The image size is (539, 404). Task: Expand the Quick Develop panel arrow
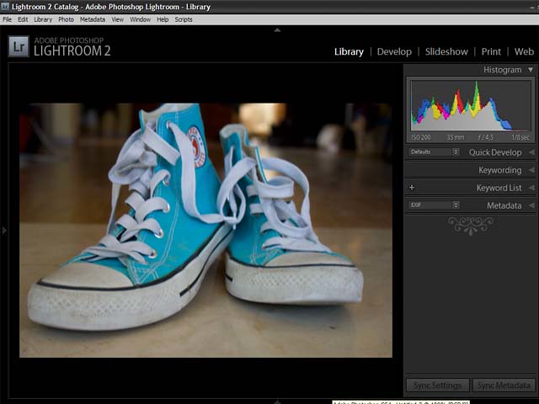pyautogui.click(x=531, y=152)
